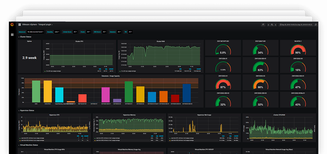Zoom out time range with magnifier
Image resolution: width=327 pixels, height=154 pixels.
click(x=272, y=24)
